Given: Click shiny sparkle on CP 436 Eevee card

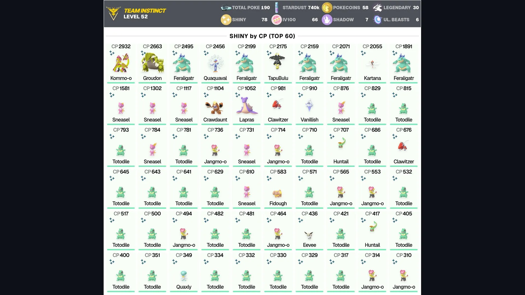Looking at the screenshot, I should pos(301,220).
